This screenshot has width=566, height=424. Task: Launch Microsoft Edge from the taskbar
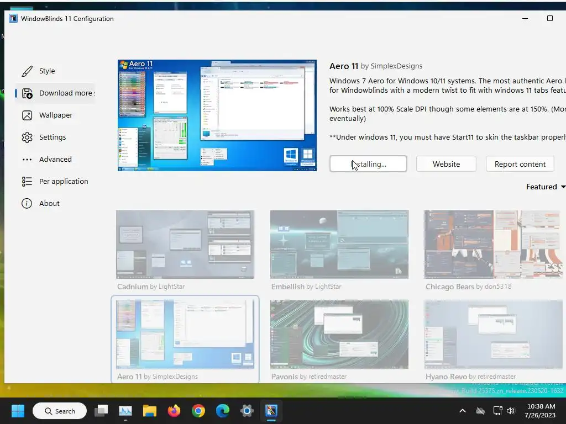click(223, 411)
